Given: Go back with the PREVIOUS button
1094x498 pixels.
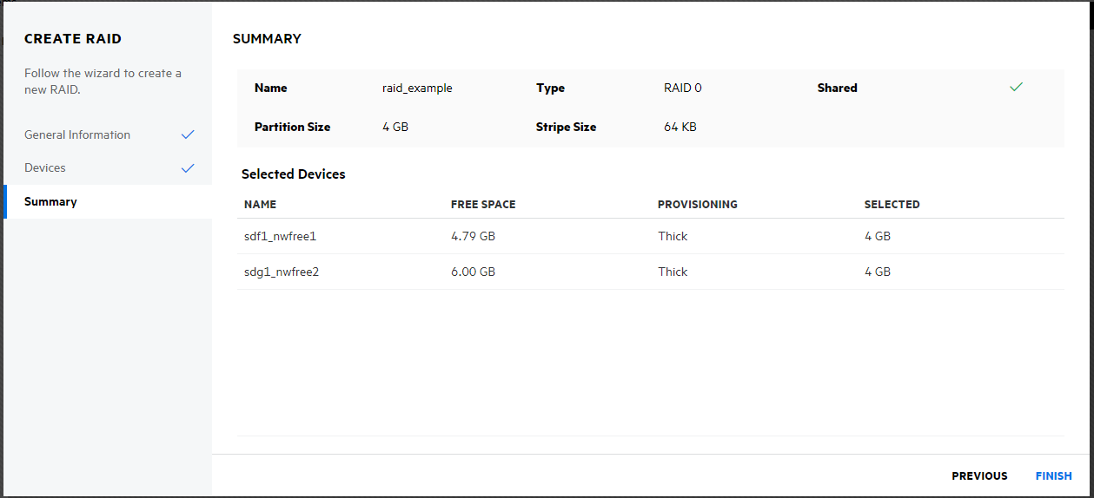Looking at the screenshot, I should point(979,475).
